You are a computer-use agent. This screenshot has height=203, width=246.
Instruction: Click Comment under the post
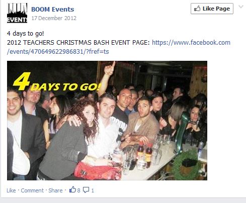(32, 190)
